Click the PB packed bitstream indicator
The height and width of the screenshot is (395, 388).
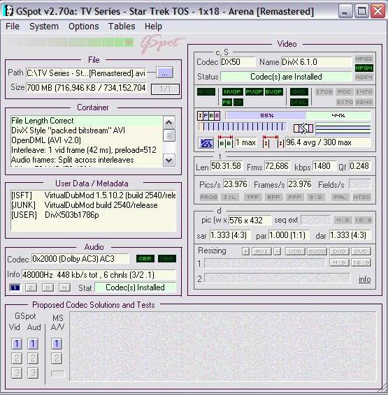click(227, 103)
